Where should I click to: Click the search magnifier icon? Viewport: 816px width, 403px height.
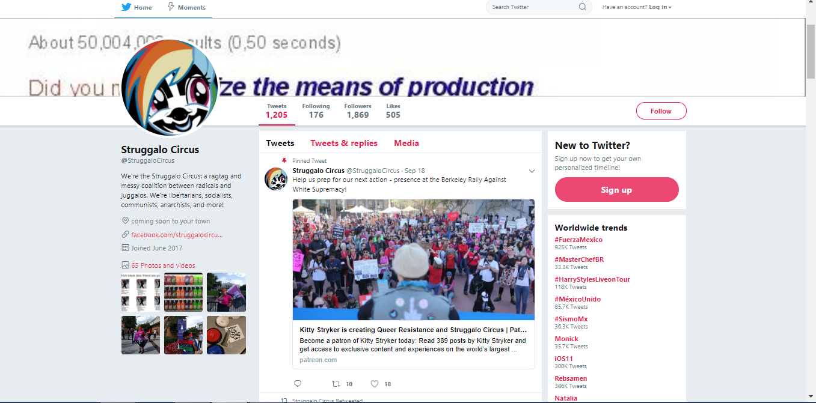[x=582, y=7]
